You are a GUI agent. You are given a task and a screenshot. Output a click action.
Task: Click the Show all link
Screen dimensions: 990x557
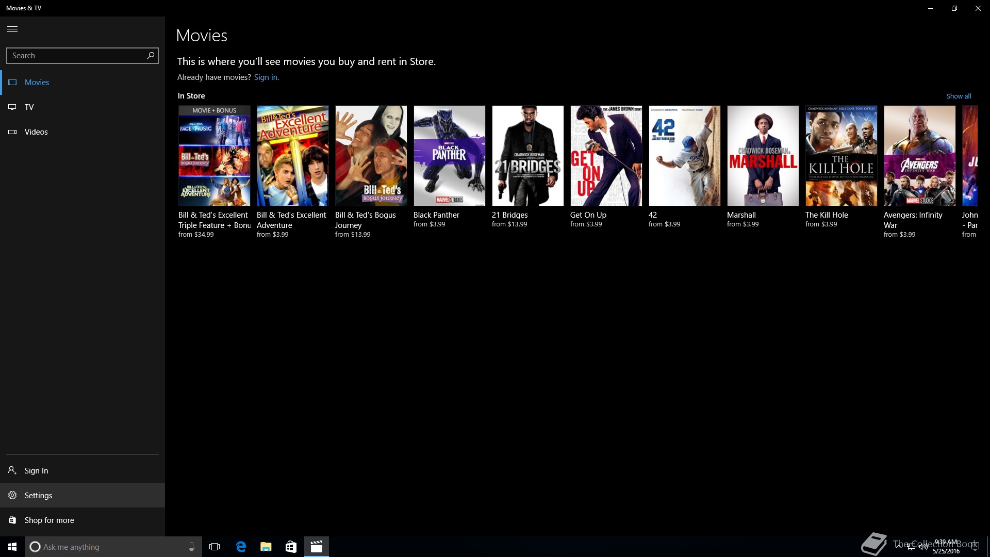[959, 96]
